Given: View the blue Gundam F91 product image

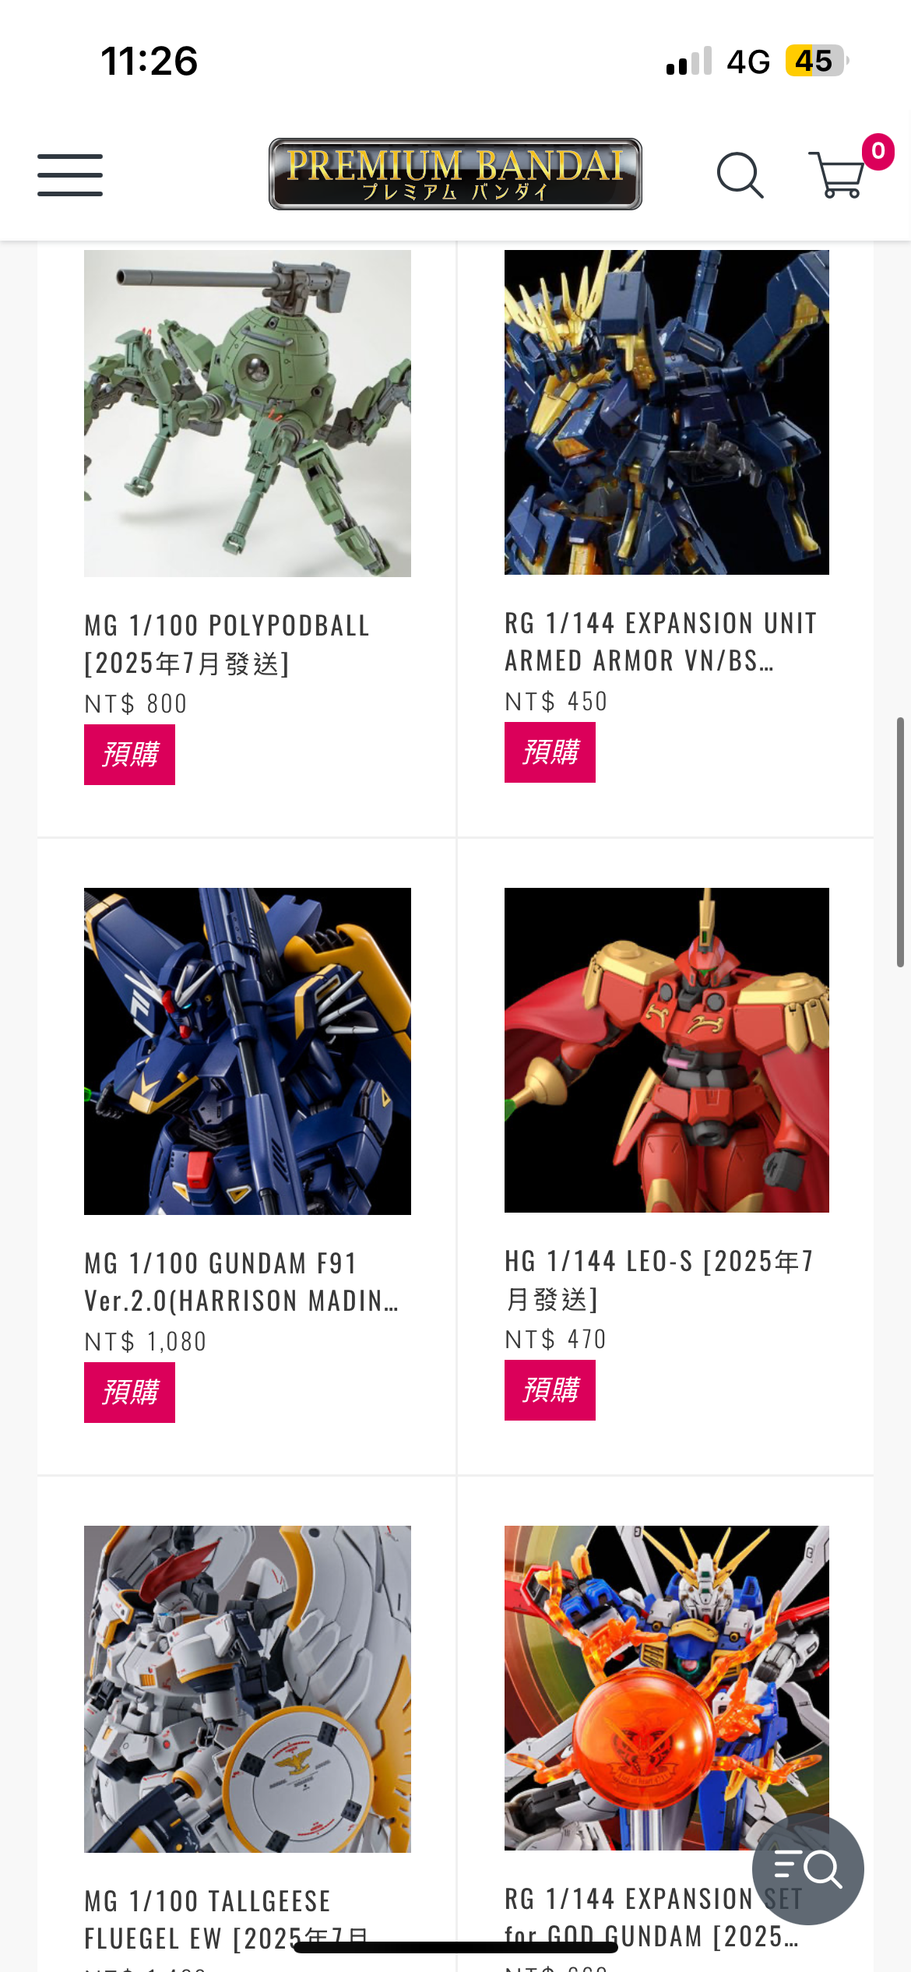Looking at the screenshot, I should 248,1051.
